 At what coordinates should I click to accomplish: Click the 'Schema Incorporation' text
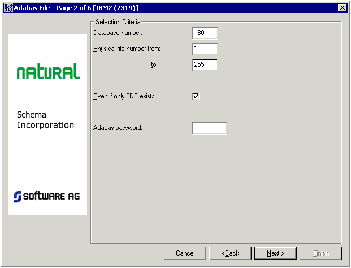[45, 120]
